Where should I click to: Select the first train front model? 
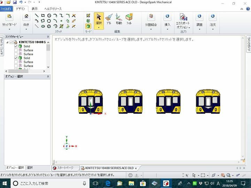point(91,101)
